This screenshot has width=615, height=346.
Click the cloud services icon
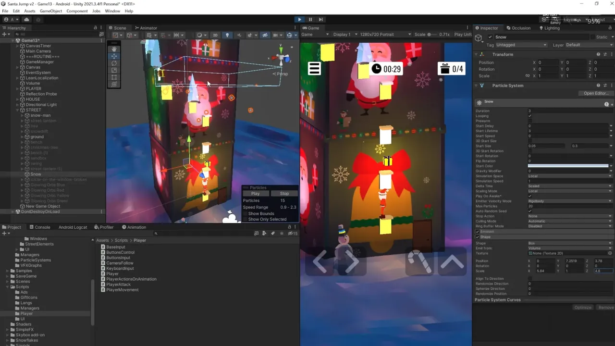pos(26,19)
